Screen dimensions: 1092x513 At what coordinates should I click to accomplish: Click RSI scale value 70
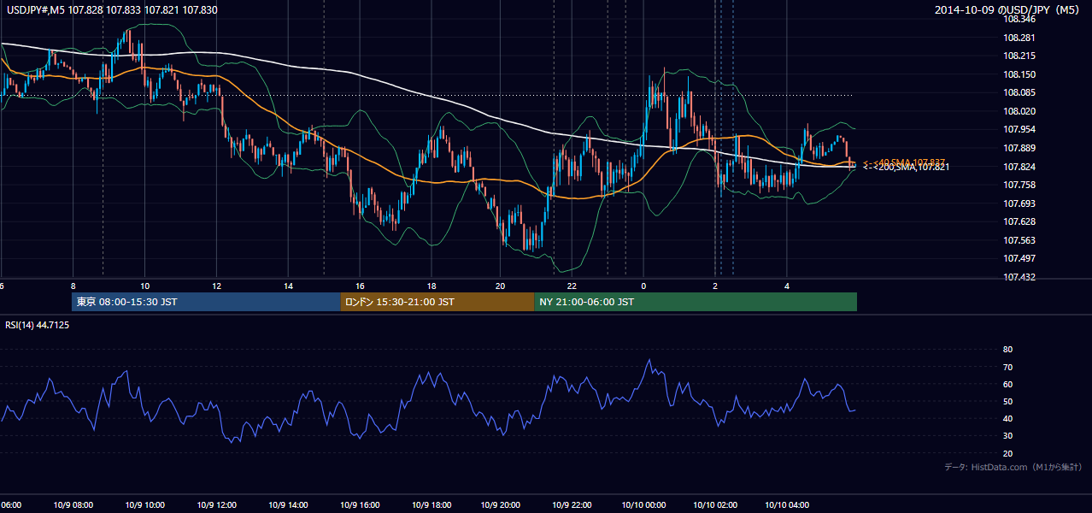tap(1007, 367)
